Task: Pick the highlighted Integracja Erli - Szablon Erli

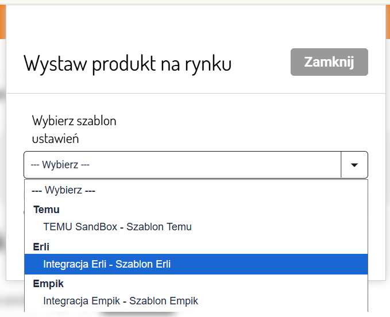Action: point(107,264)
